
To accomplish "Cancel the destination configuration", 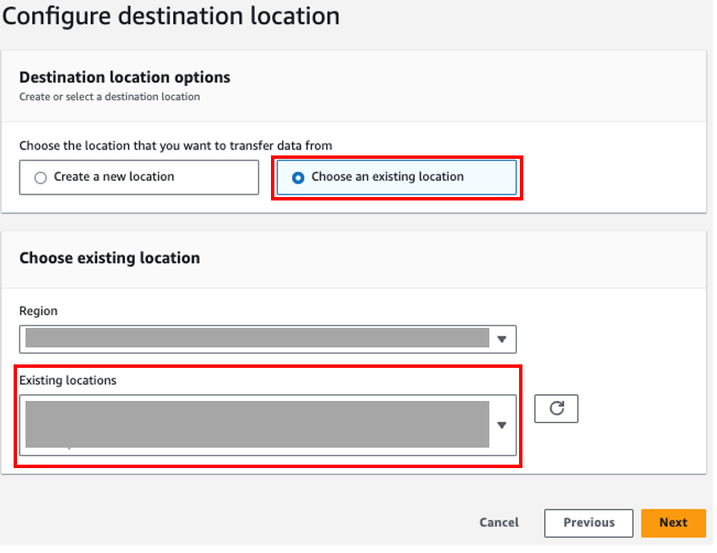I will pos(499,522).
